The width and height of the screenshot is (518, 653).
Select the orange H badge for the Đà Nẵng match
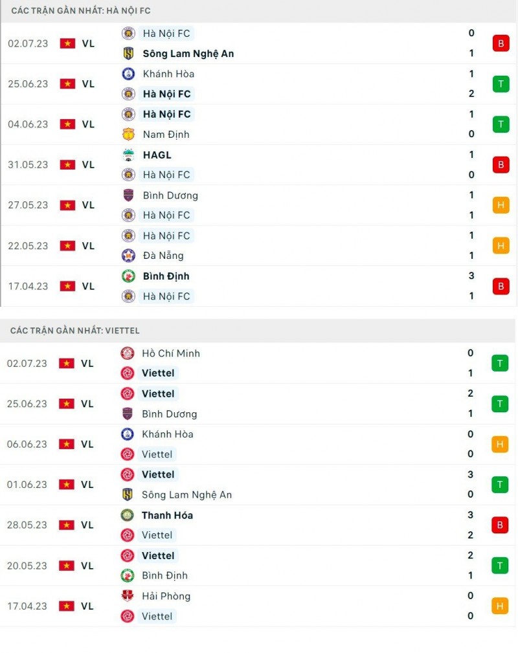(x=501, y=246)
